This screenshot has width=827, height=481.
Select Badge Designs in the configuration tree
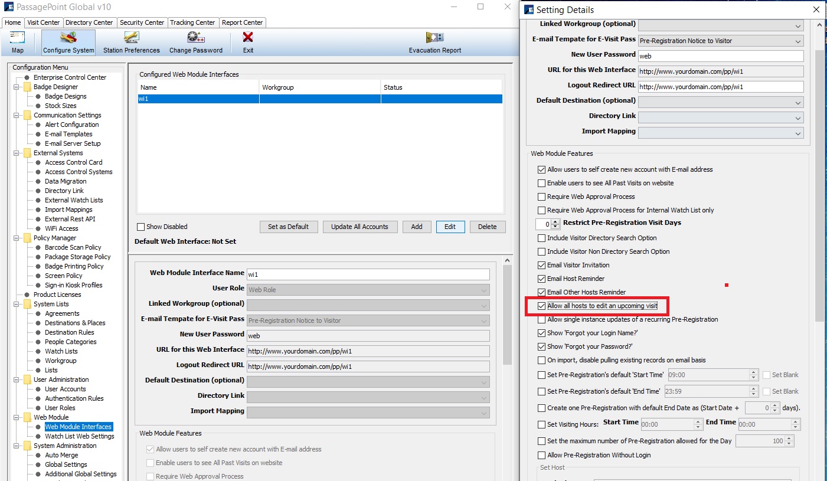66,96
